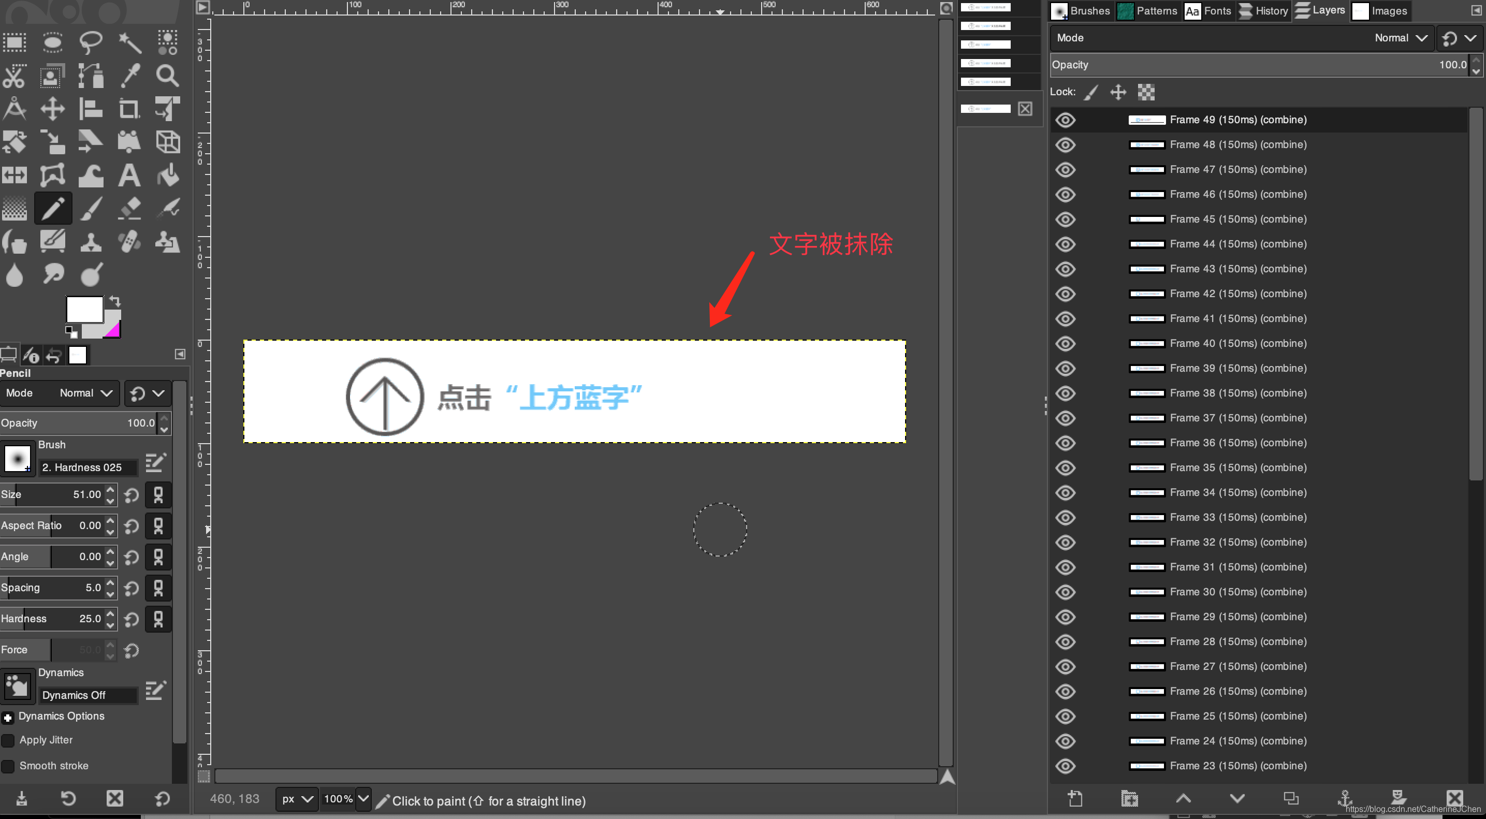
Task: Select the Text tool
Action: pos(129,176)
